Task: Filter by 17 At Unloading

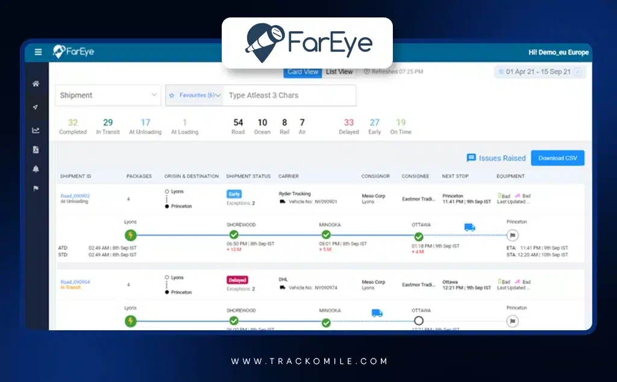Action: tap(145, 126)
